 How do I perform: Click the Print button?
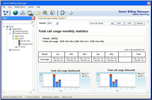tap(130, 23)
